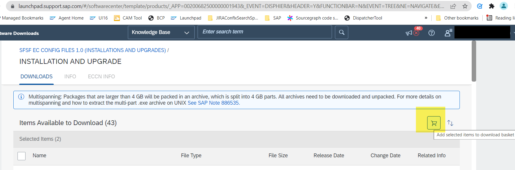Viewport: 515px width, 170px height.
Task: Open Managed Bookmarks folder
Action: [x=22, y=18]
